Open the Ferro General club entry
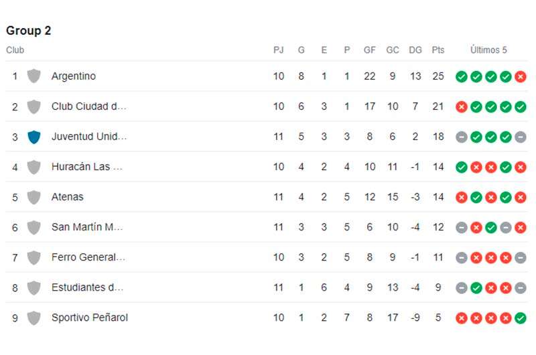Viewport: 536px width, 355px height. [88, 257]
